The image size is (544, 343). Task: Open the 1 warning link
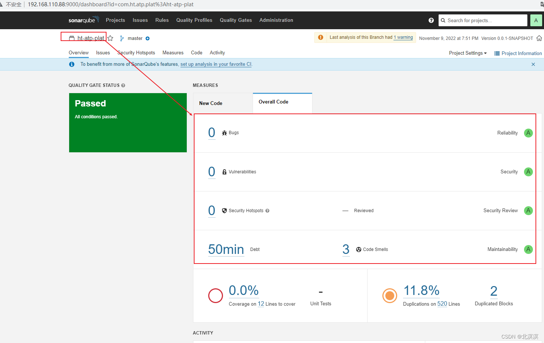click(x=403, y=37)
